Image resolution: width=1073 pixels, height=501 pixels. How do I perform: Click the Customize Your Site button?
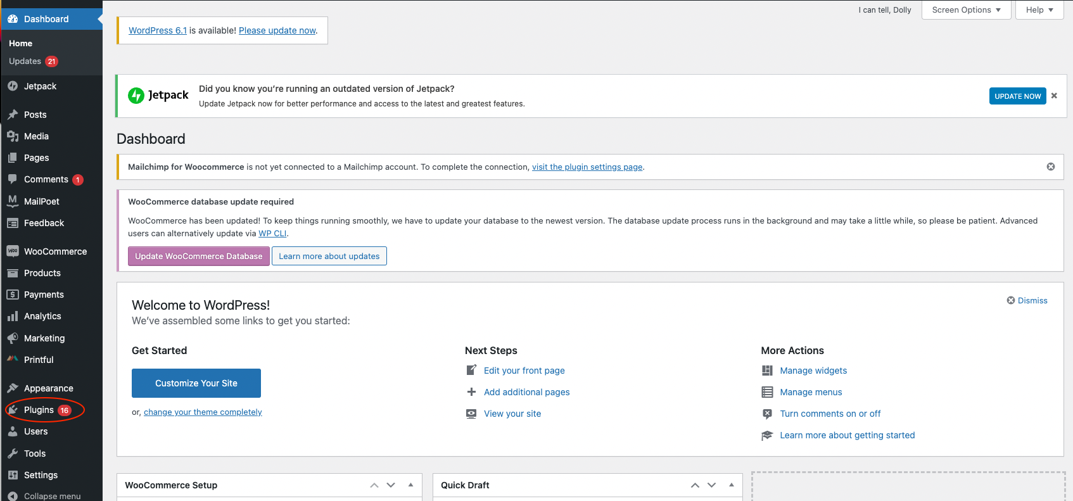pos(196,383)
